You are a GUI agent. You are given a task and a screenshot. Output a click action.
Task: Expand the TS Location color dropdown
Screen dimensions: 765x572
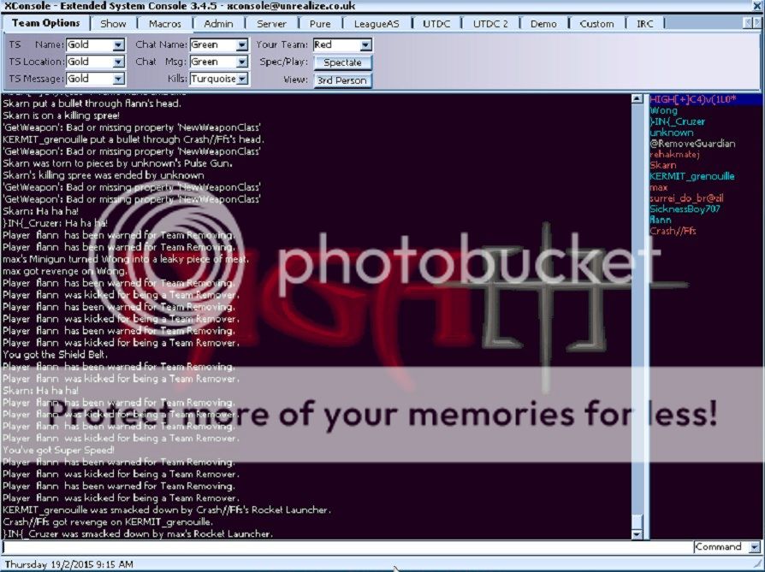(118, 62)
